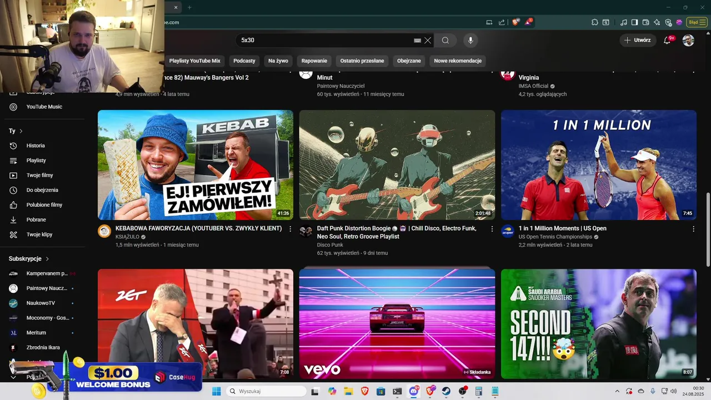This screenshot has width=711, height=400.
Task: Select the Na żywo filter chip
Action: 278,61
